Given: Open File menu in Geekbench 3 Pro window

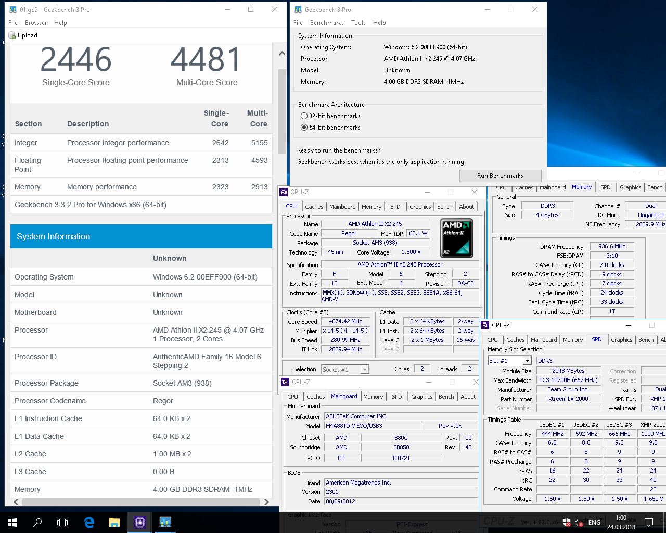Looking at the screenshot, I should pos(298,23).
